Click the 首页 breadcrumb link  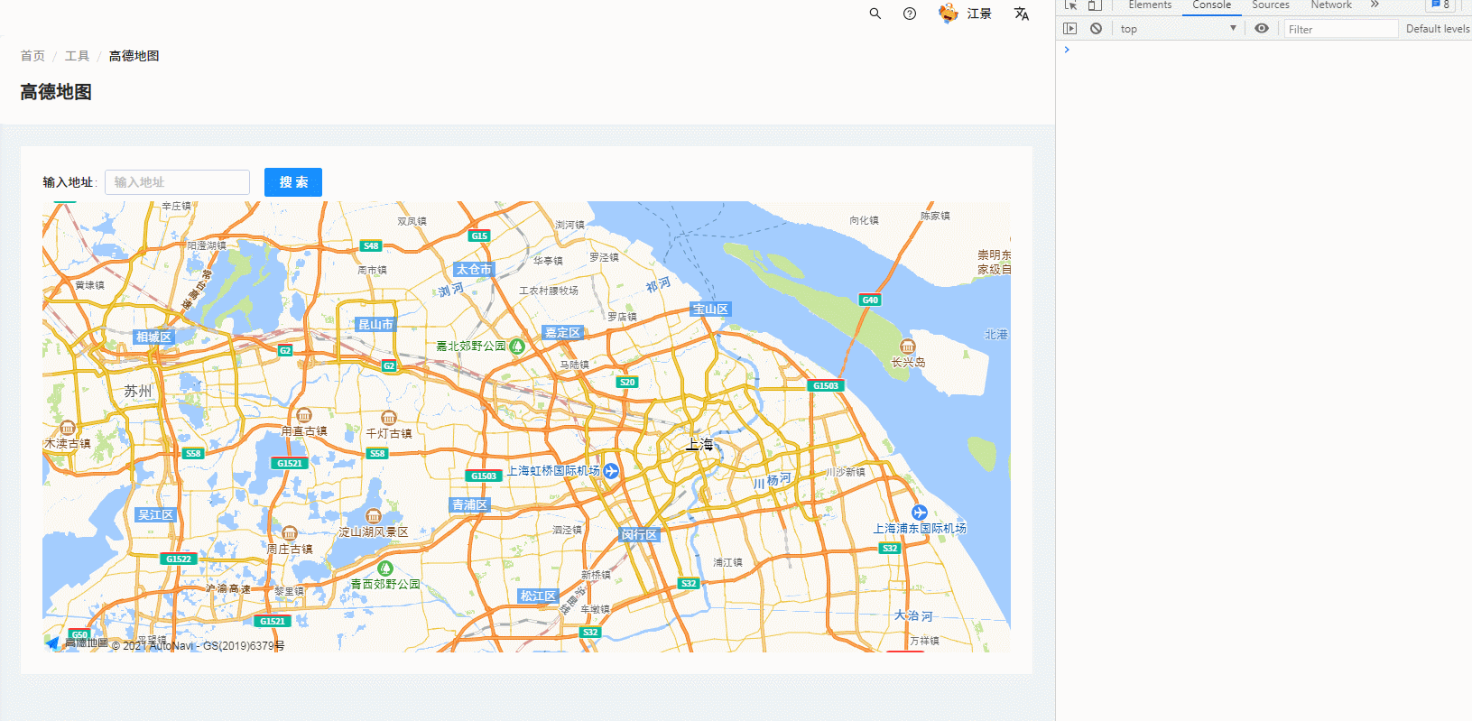[x=32, y=56]
